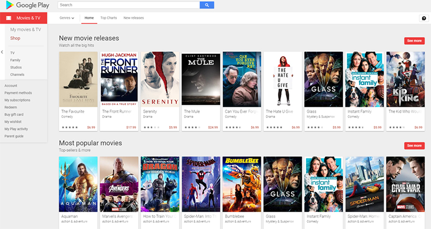
Task: Open the Aquaman poster
Action: point(78,184)
